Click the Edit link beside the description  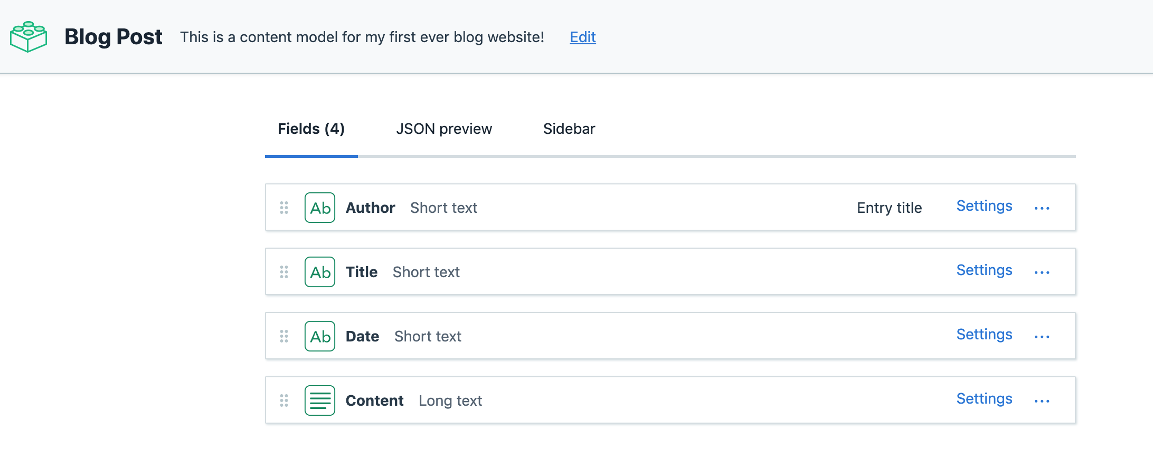pos(583,37)
